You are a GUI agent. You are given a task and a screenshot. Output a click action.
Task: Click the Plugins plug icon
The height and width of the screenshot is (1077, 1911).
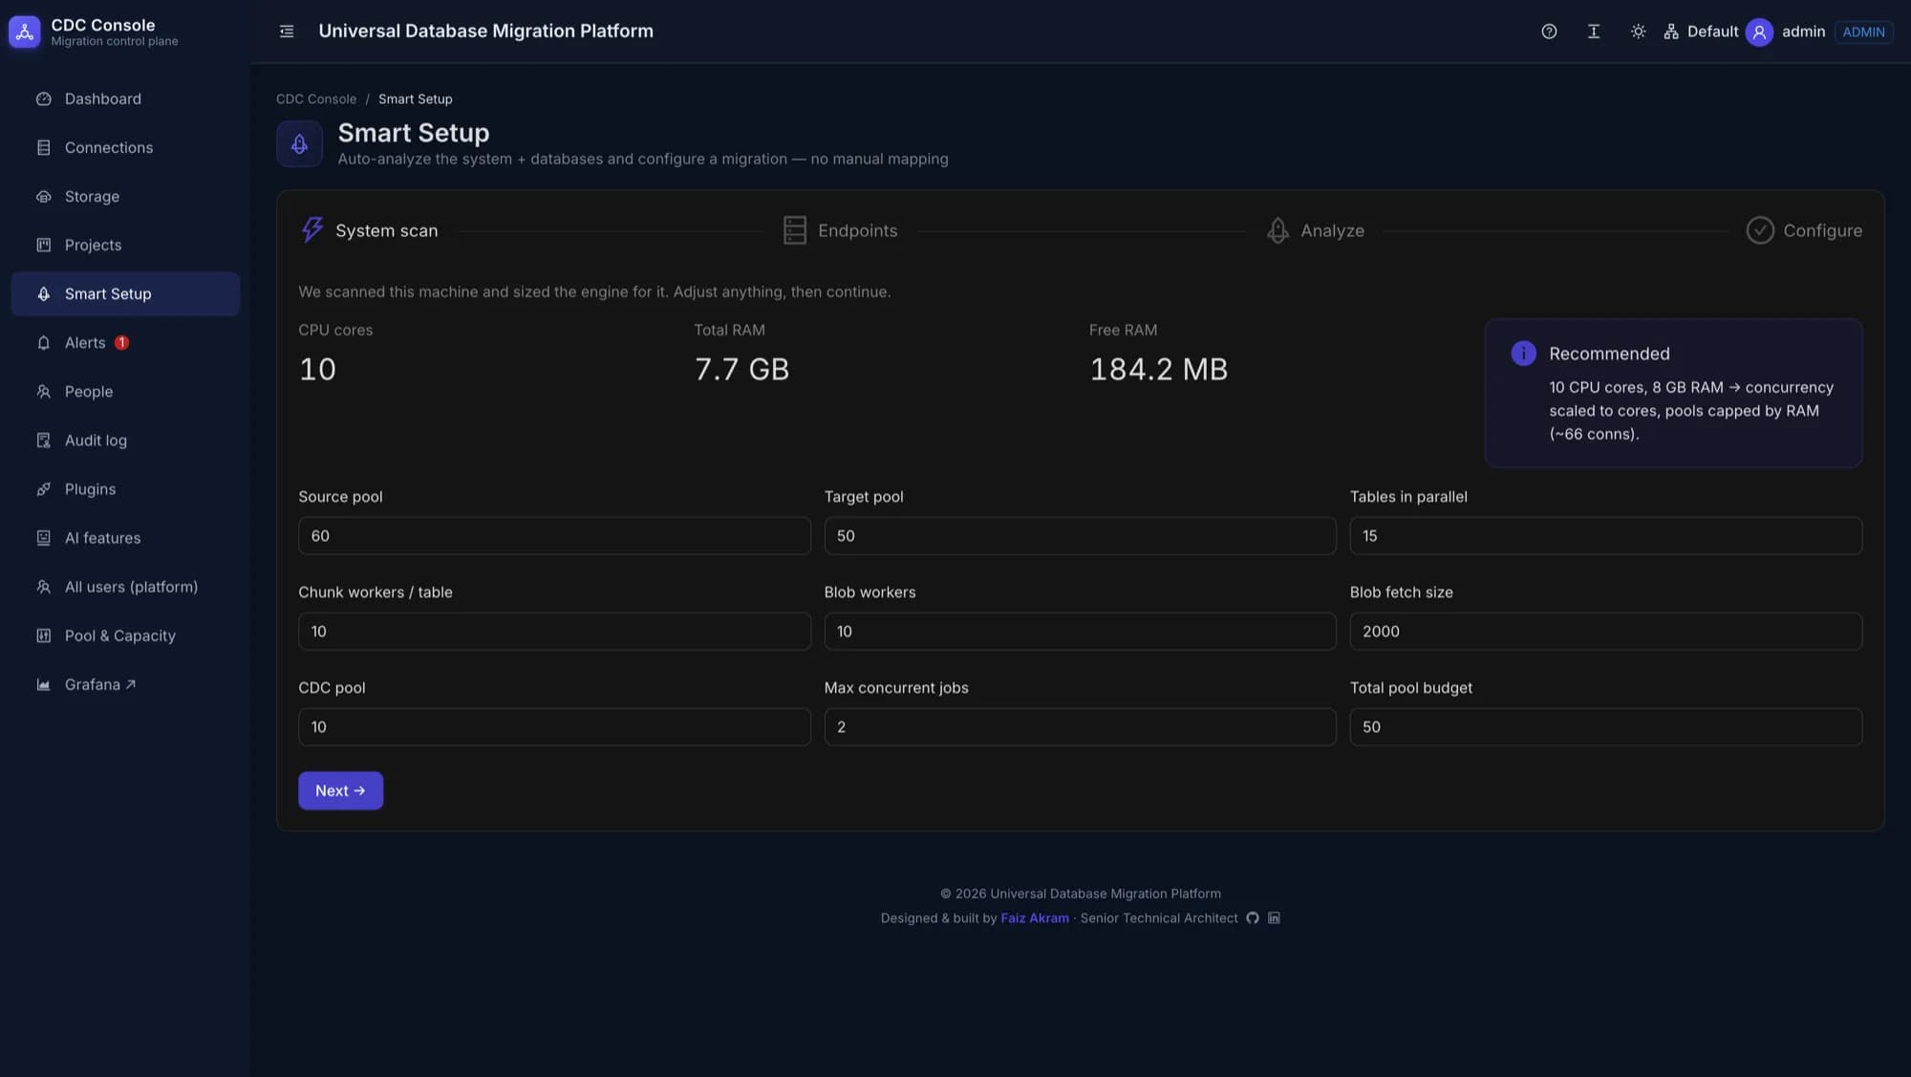[43, 489]
